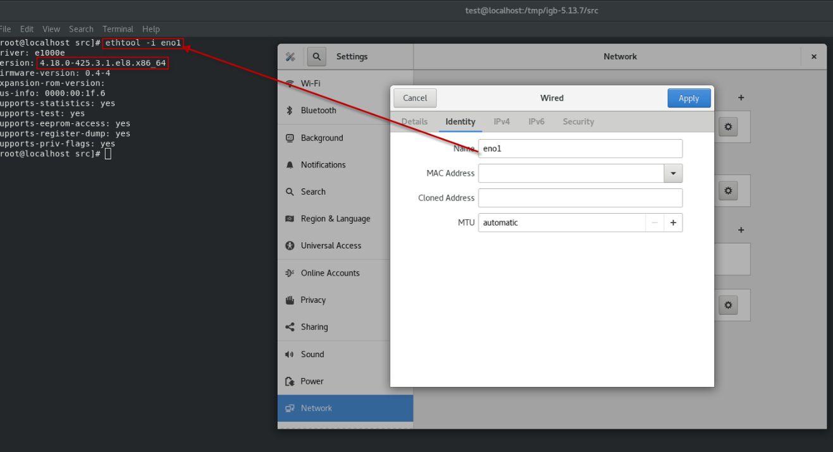
Task: Close the Settings window
Action: tap(814, 56)
